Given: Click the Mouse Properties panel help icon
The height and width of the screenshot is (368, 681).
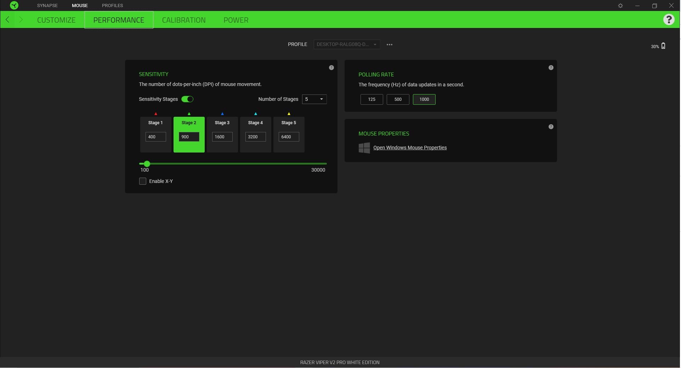Looking at the screenshot, I should (551, 127).
